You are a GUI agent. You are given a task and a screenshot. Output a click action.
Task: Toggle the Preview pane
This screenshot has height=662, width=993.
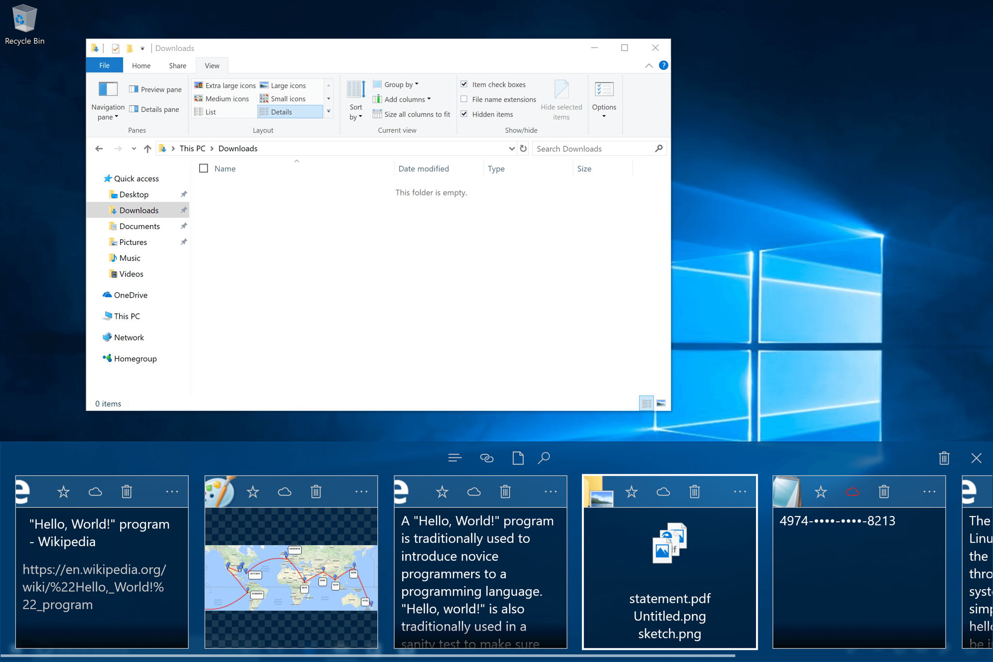155,89
